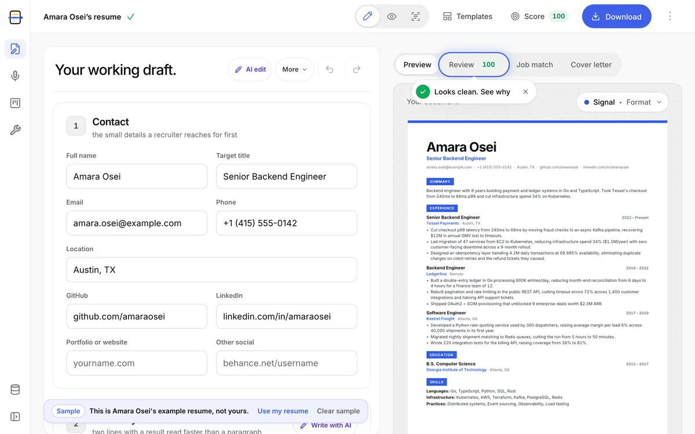
Task: Switch to the Job match tab
Action: [x=535, y=65]
